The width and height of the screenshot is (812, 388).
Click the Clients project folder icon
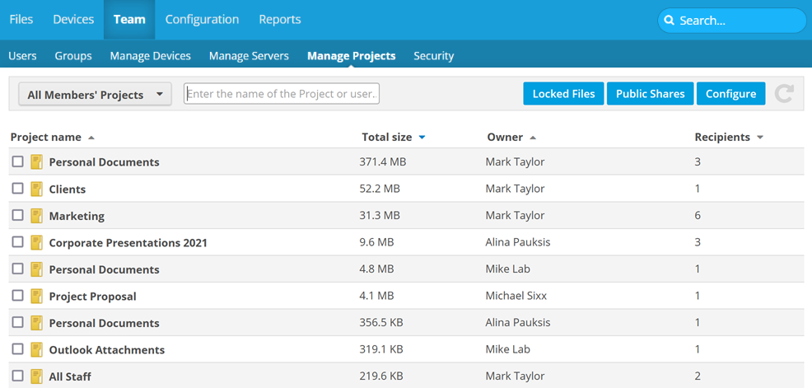click(x=36, y=189)
